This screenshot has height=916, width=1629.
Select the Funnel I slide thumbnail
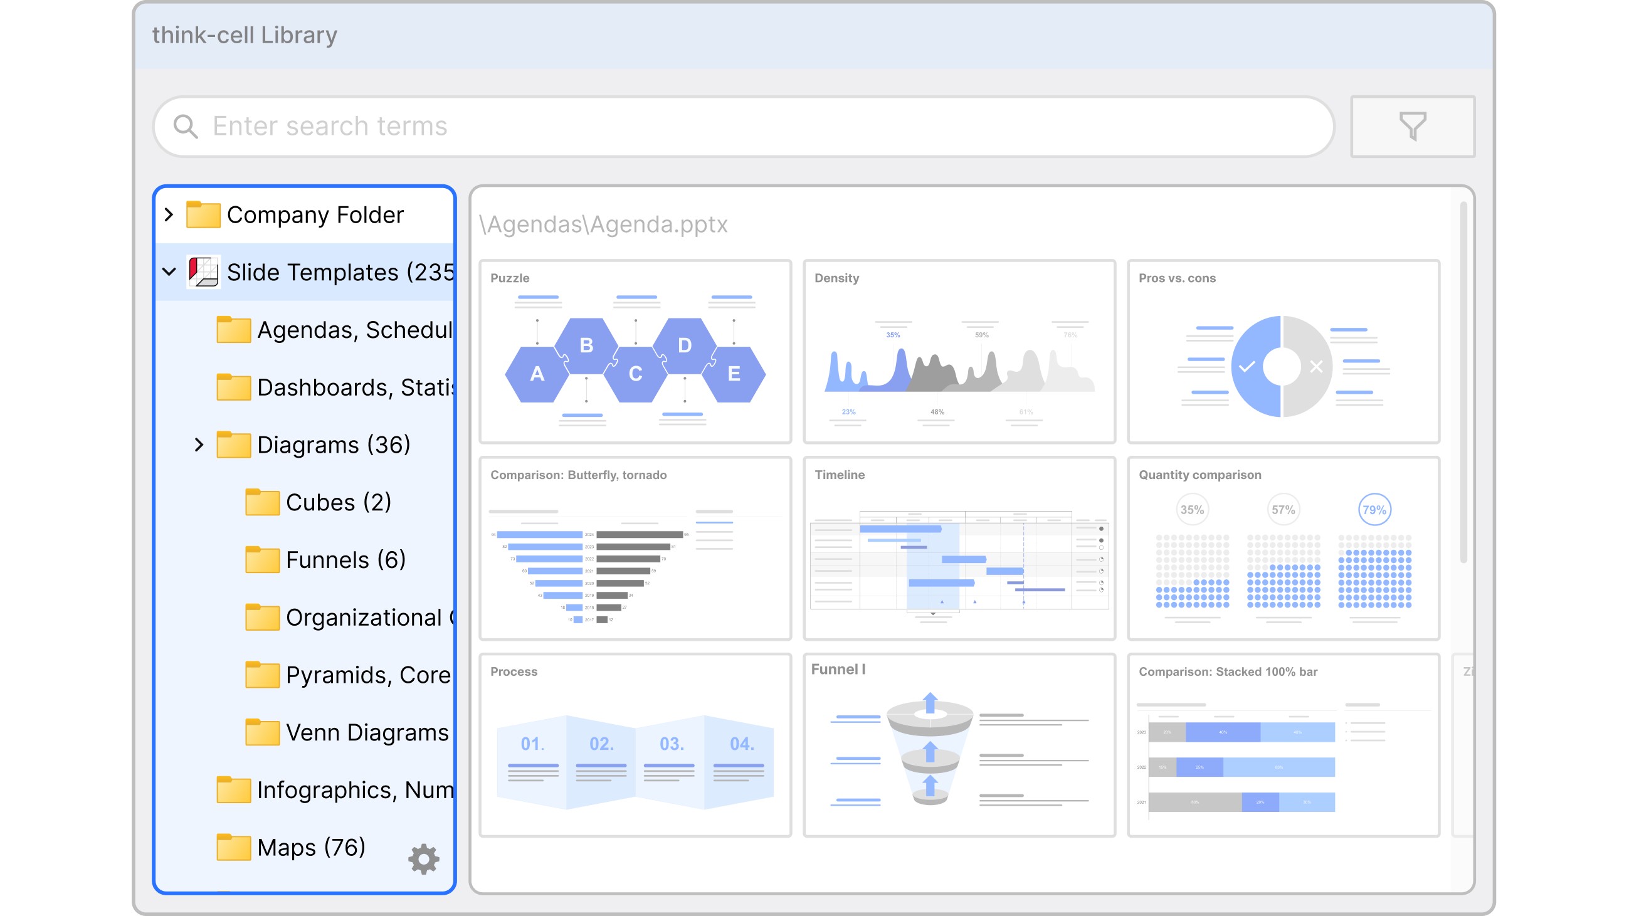point(959,745)
